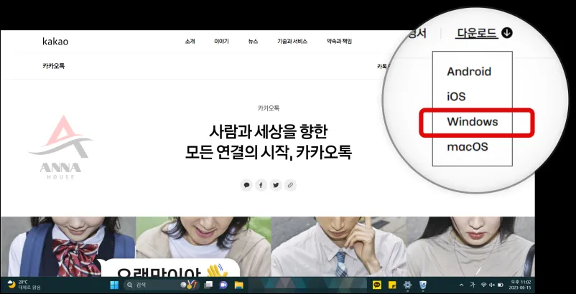
Task: Click the man with blue tie photo
Action: point(339,247)
